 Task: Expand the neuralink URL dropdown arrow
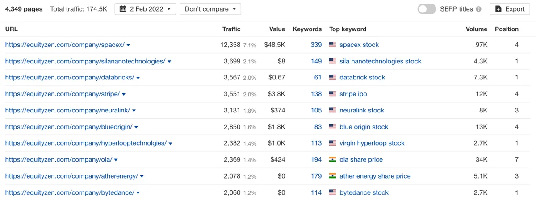pos(134,111)
